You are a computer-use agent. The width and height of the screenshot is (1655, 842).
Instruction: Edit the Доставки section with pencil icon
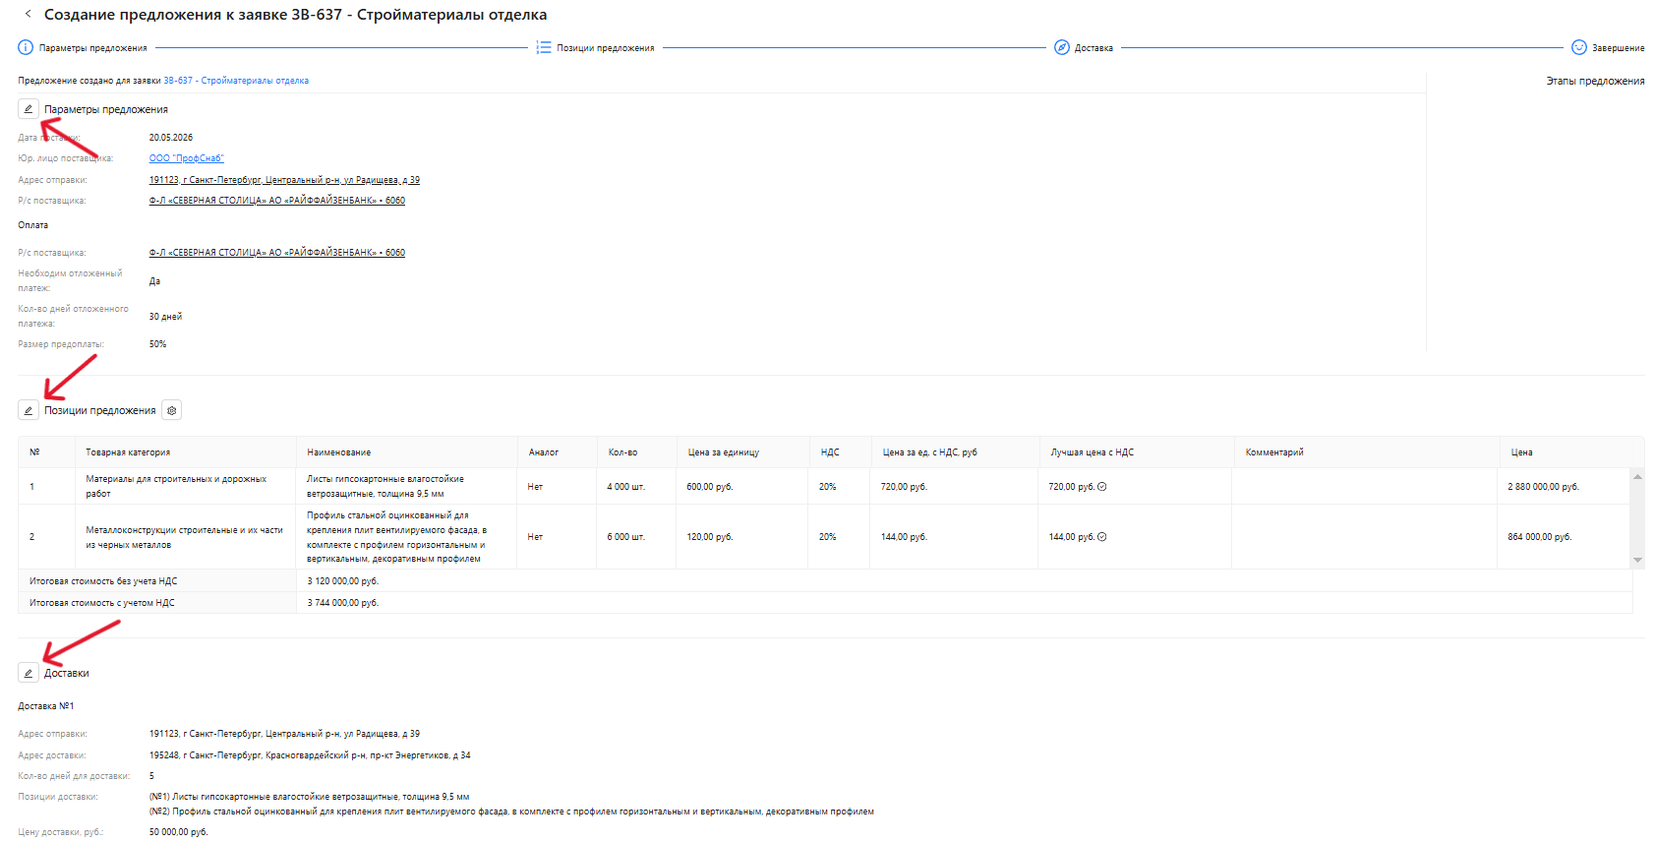[x=29, y=673]
